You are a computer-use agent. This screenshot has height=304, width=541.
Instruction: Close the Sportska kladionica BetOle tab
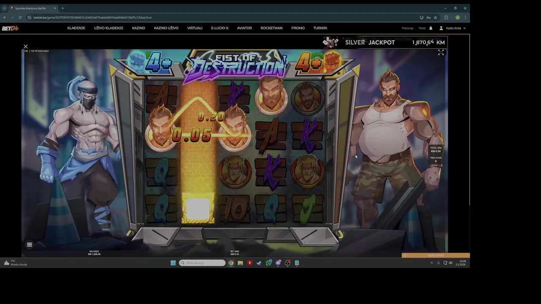(x=55, y=8)
